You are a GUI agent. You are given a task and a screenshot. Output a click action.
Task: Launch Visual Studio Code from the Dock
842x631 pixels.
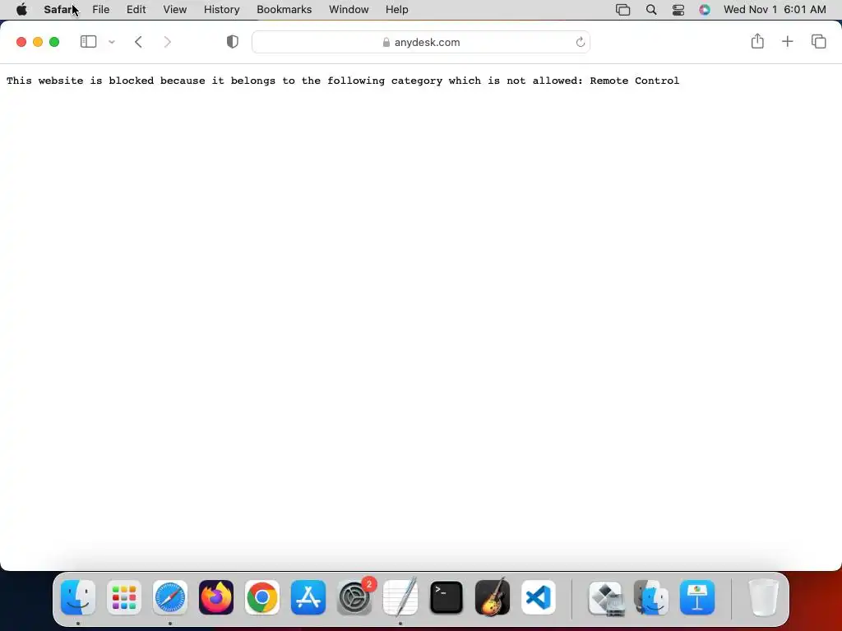point(538,597)
